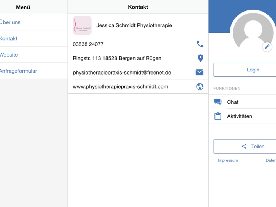This screenshot has width=276, height=207.
Task: Open the Website menu entry
Action: (34, 55)
